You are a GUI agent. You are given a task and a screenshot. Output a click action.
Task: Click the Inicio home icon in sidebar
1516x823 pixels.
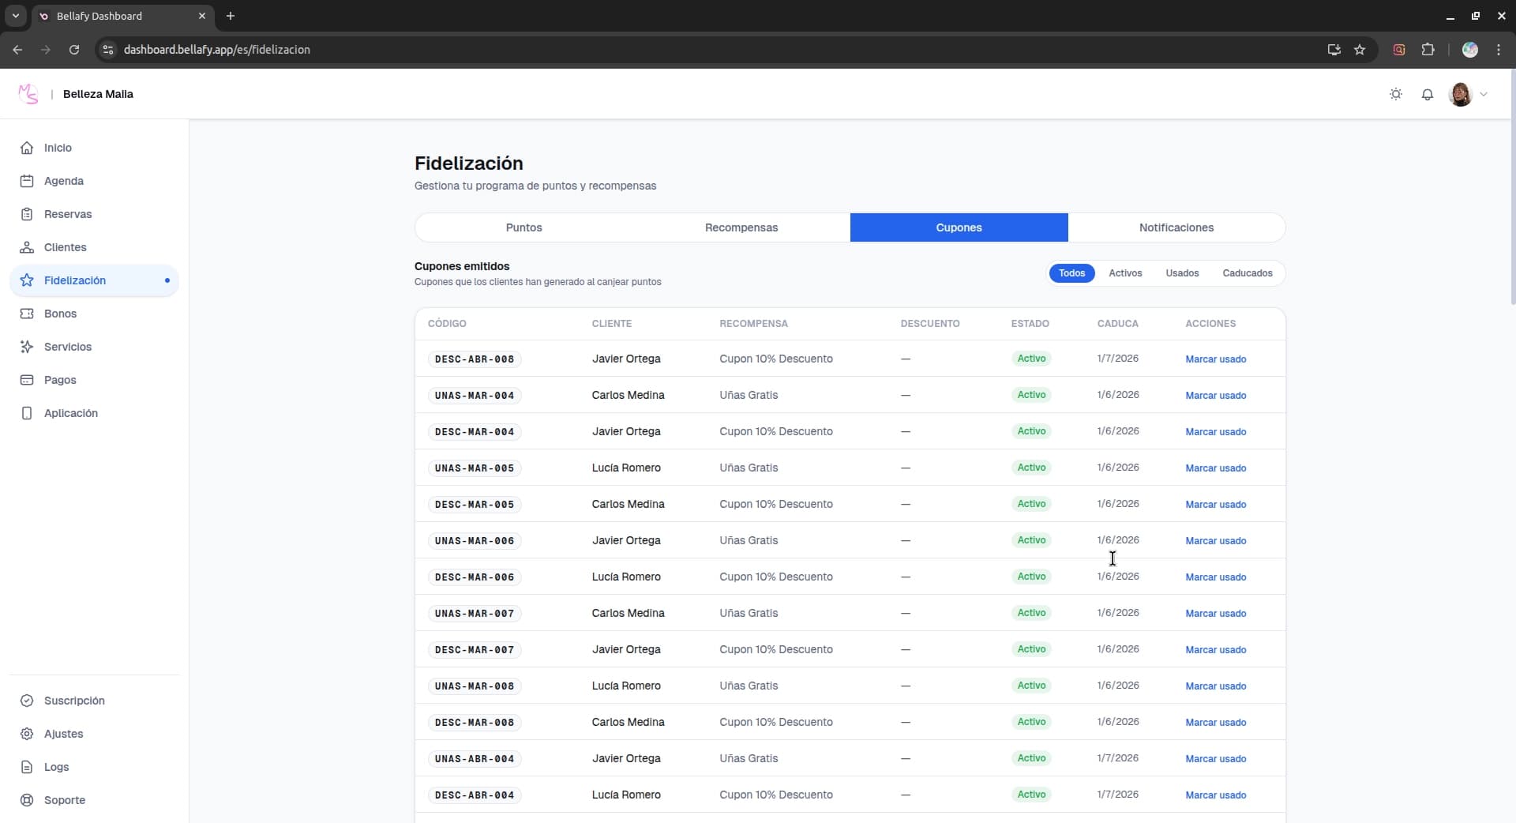[27, 148]
